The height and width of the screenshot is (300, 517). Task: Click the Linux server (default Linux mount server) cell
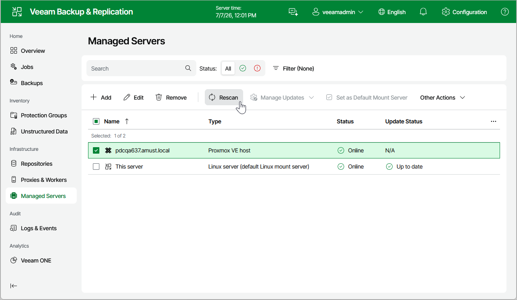(x=259, y=167)
